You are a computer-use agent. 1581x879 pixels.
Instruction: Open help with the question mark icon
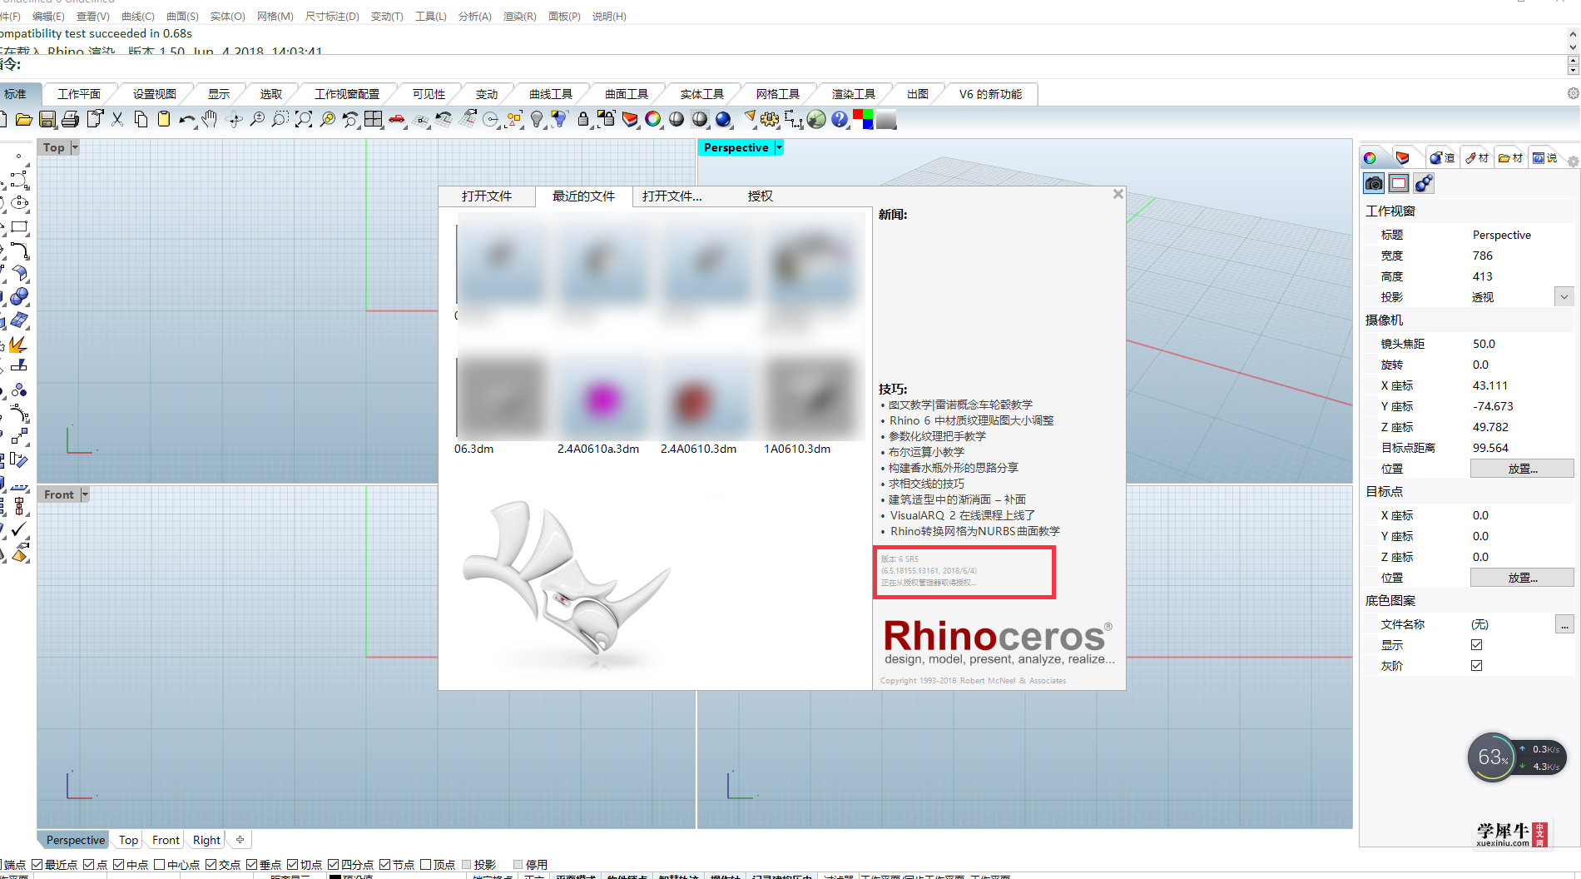pyautogui.click(x=840, y=120)
